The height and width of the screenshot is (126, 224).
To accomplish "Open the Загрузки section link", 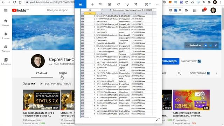I will click(29, 84).
